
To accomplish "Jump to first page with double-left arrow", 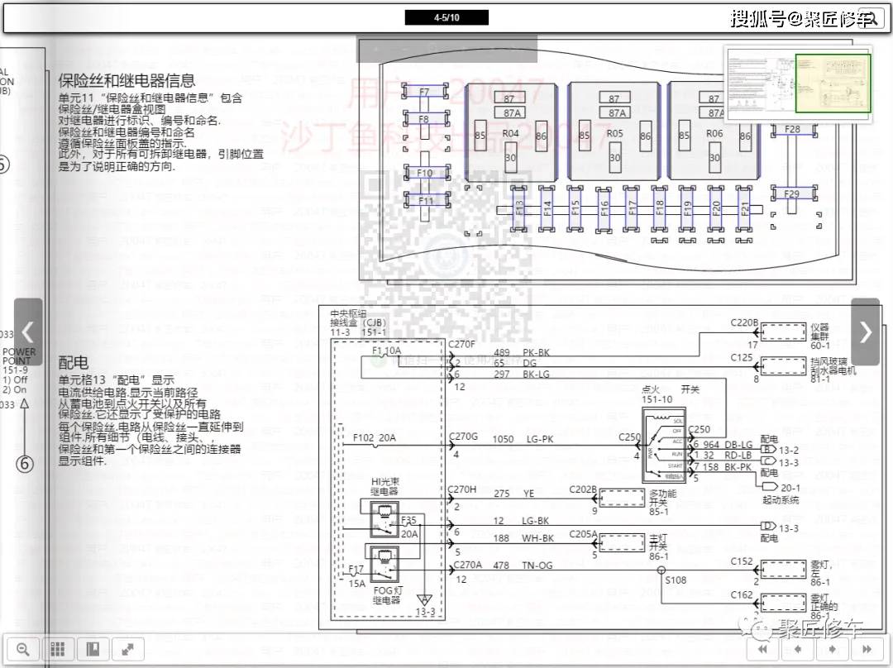I will [x=762, y=651].
